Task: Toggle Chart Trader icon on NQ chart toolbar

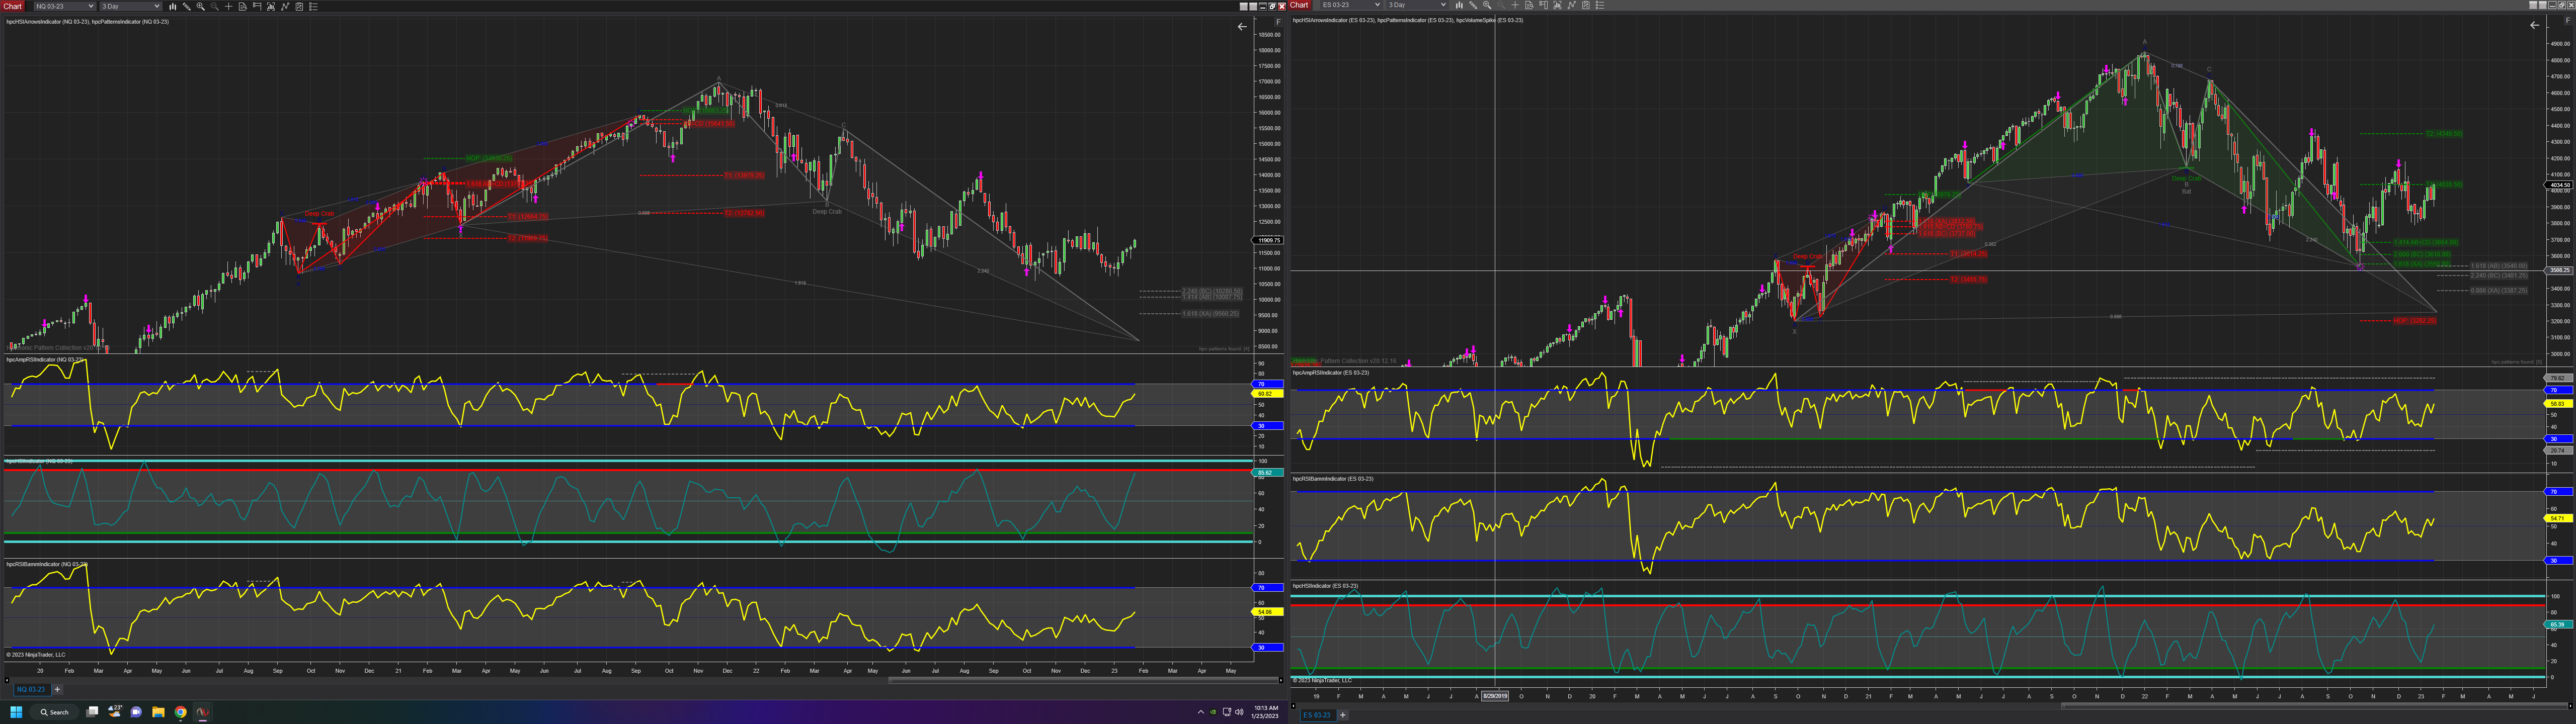Action: 257,6
